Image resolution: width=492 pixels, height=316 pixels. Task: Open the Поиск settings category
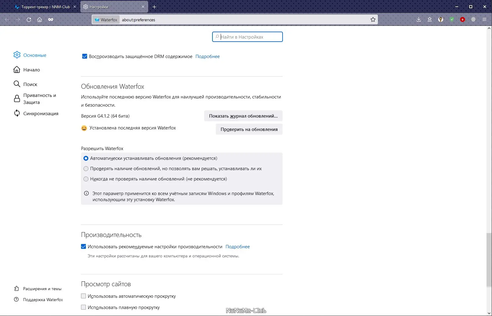(25, 84)
